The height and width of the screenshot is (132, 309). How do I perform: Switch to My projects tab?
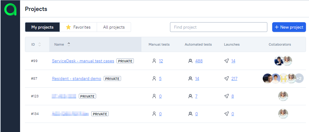(42, 27)
